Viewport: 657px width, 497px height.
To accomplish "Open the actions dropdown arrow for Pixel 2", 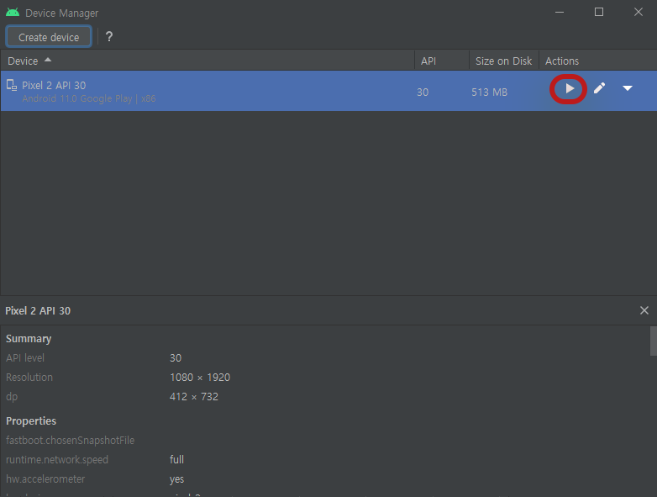I will click(x=628, y=88).
